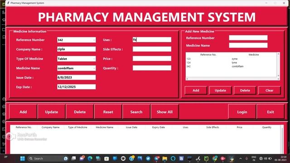Click Delete in Add New Medicine panel
290x163 pixels.
tap(245, 91)
